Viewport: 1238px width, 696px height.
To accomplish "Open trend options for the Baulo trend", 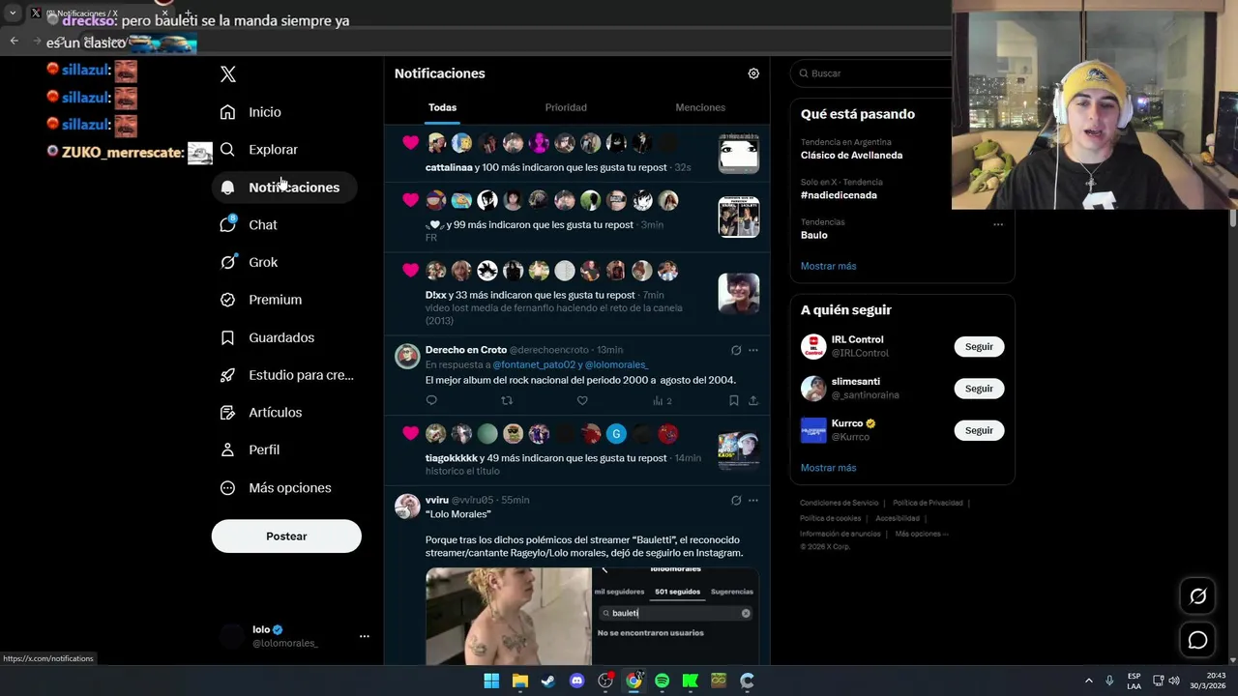I will pos(998,225).
